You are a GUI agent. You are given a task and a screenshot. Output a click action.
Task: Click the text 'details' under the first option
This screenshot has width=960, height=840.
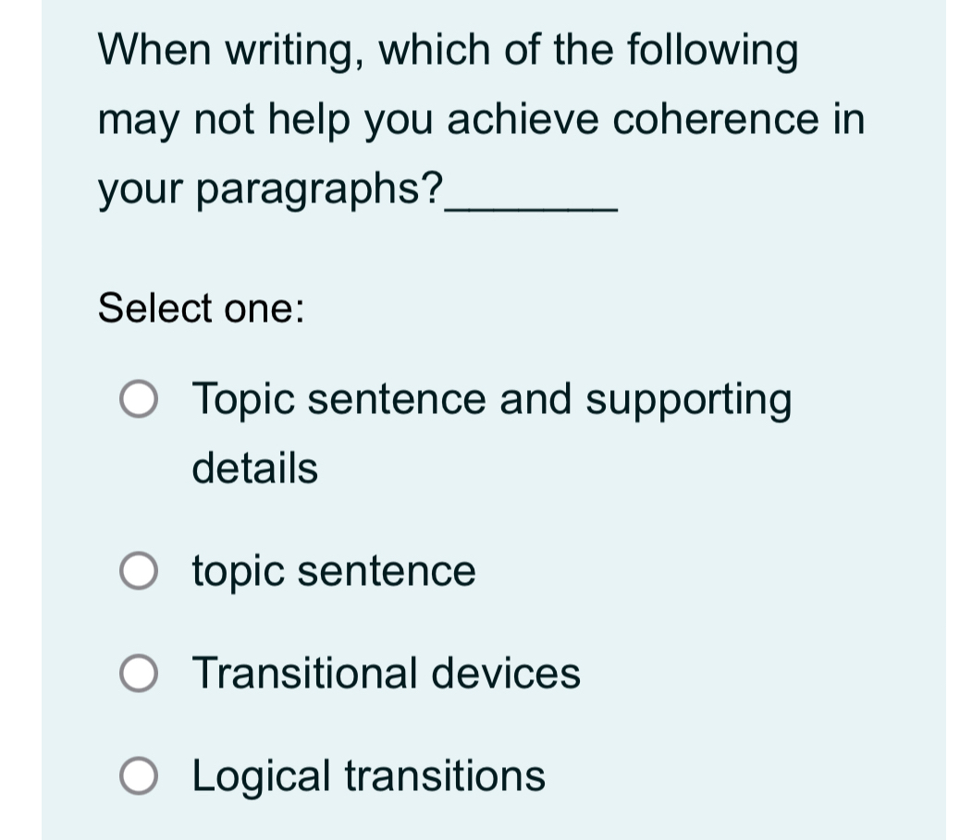254,469
